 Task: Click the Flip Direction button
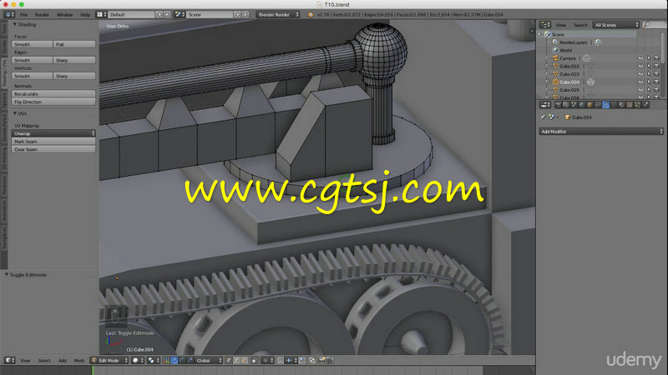pos(53,102)
